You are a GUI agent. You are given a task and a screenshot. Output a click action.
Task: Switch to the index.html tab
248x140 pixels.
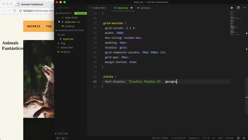coord(98,8)
